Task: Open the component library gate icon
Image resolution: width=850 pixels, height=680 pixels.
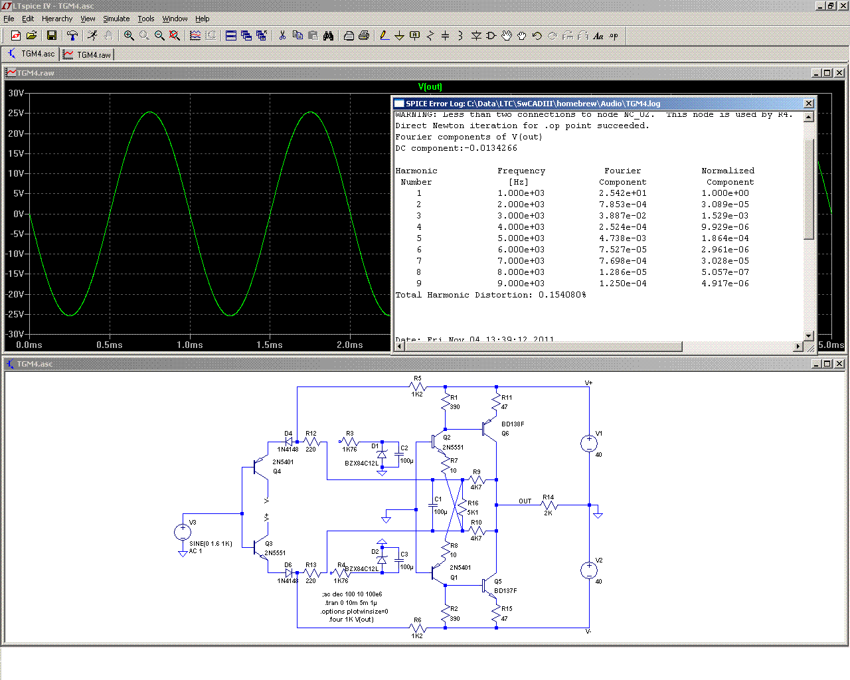Action: point(491,36)
